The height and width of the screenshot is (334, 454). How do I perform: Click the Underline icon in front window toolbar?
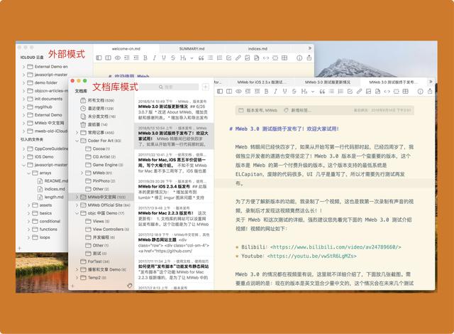[x=284, y=92]
